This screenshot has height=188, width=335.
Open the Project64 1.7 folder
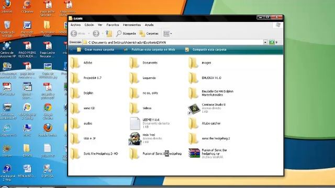[86, 78]
